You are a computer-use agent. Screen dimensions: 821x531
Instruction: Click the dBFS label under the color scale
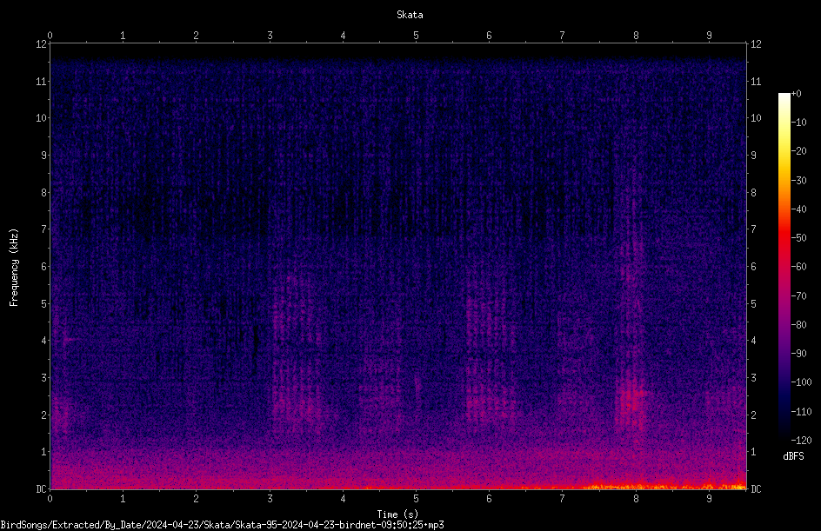[793, 456]
